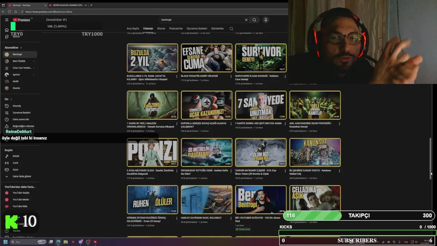
Task: Open Canlı live broadcast icon
Action: pyautogui.click(x=6, y=163)
